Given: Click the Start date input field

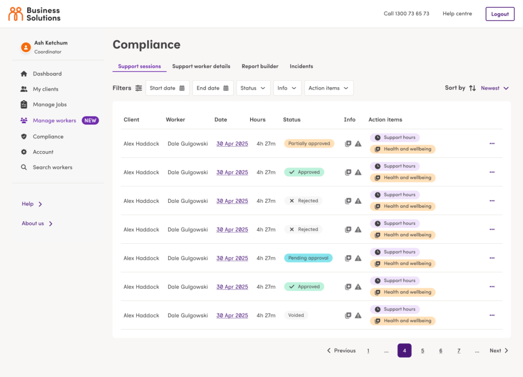Looking at the screenshot, I should [168, 88].
